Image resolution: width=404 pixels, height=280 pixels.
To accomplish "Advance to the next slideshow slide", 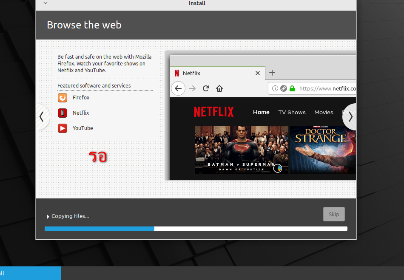I will [x=350, y=117].
